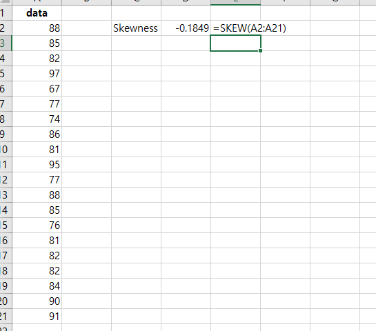The height and width of the screenshot is (331, 376).
Task: Select the cell with 85 in row 3
Action: [37, 43]
